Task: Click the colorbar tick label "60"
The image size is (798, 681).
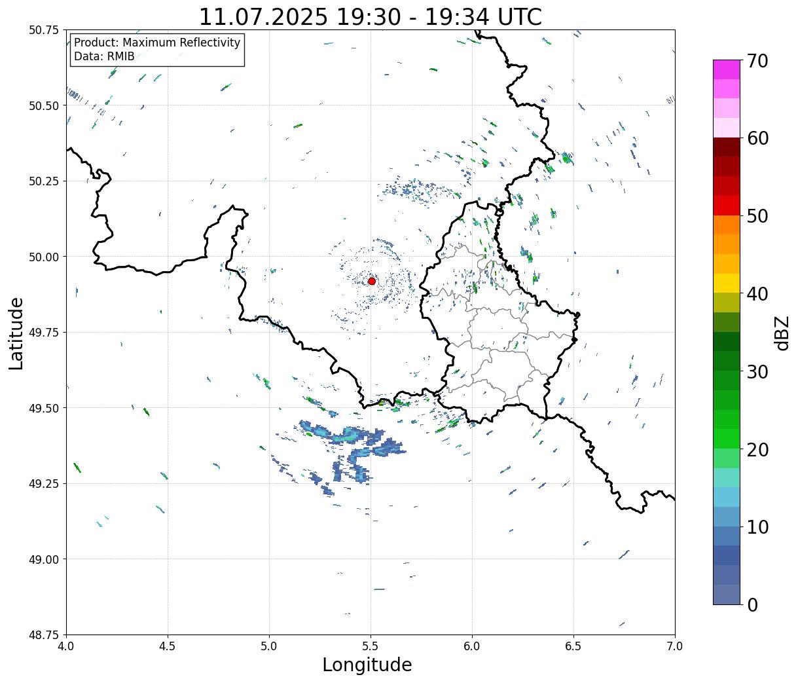Action: [x=757, y=138]
